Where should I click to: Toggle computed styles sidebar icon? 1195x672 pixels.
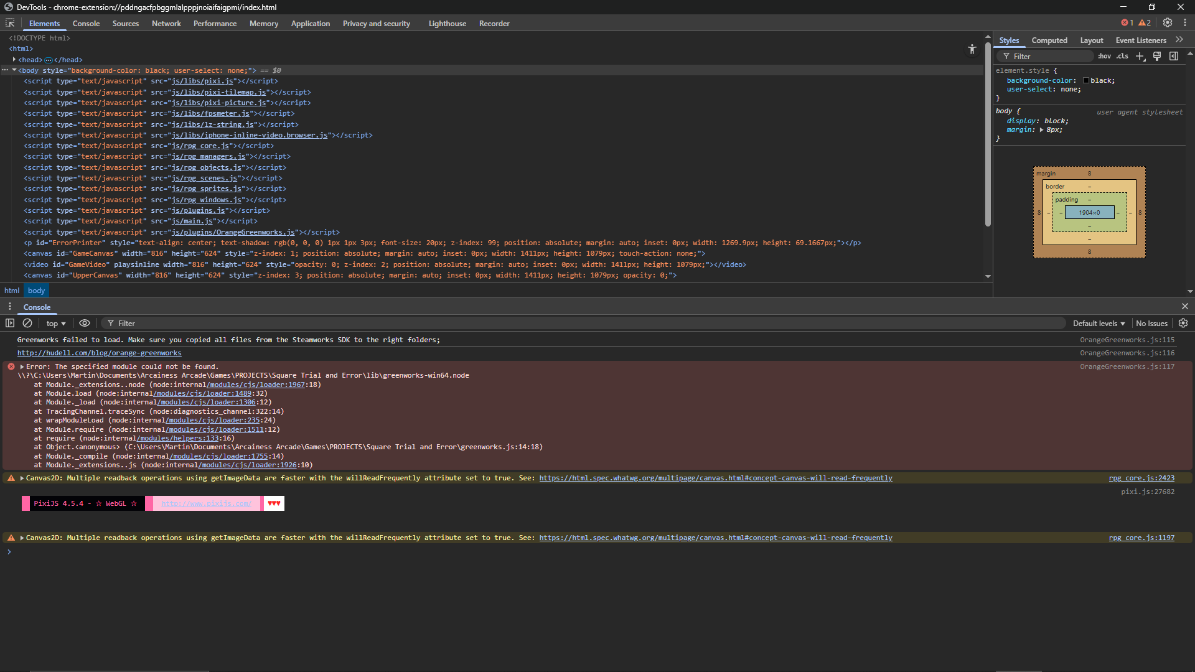[1174, 56]
